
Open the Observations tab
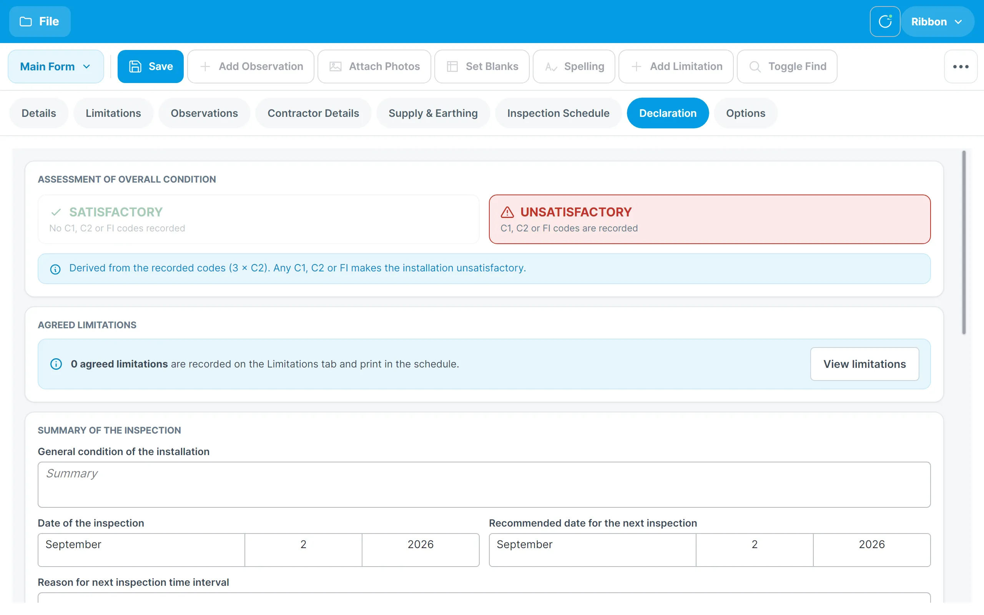[x=204, y=113]
